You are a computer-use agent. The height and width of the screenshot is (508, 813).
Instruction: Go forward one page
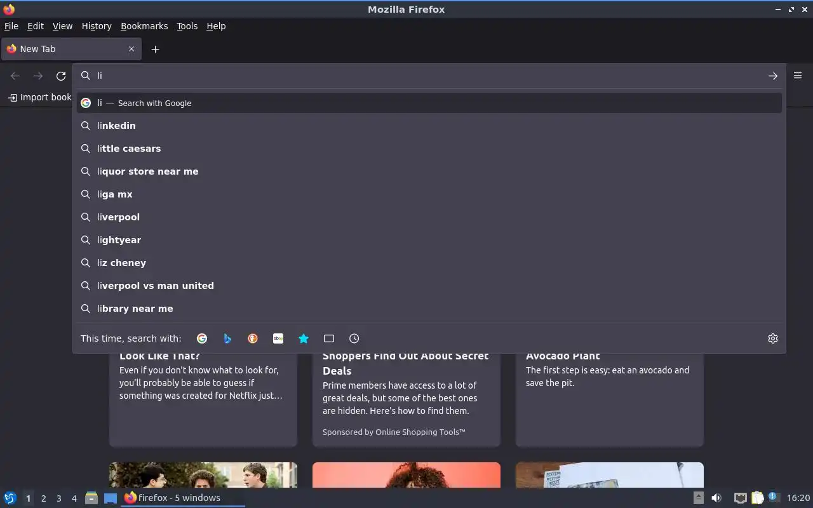38,76
